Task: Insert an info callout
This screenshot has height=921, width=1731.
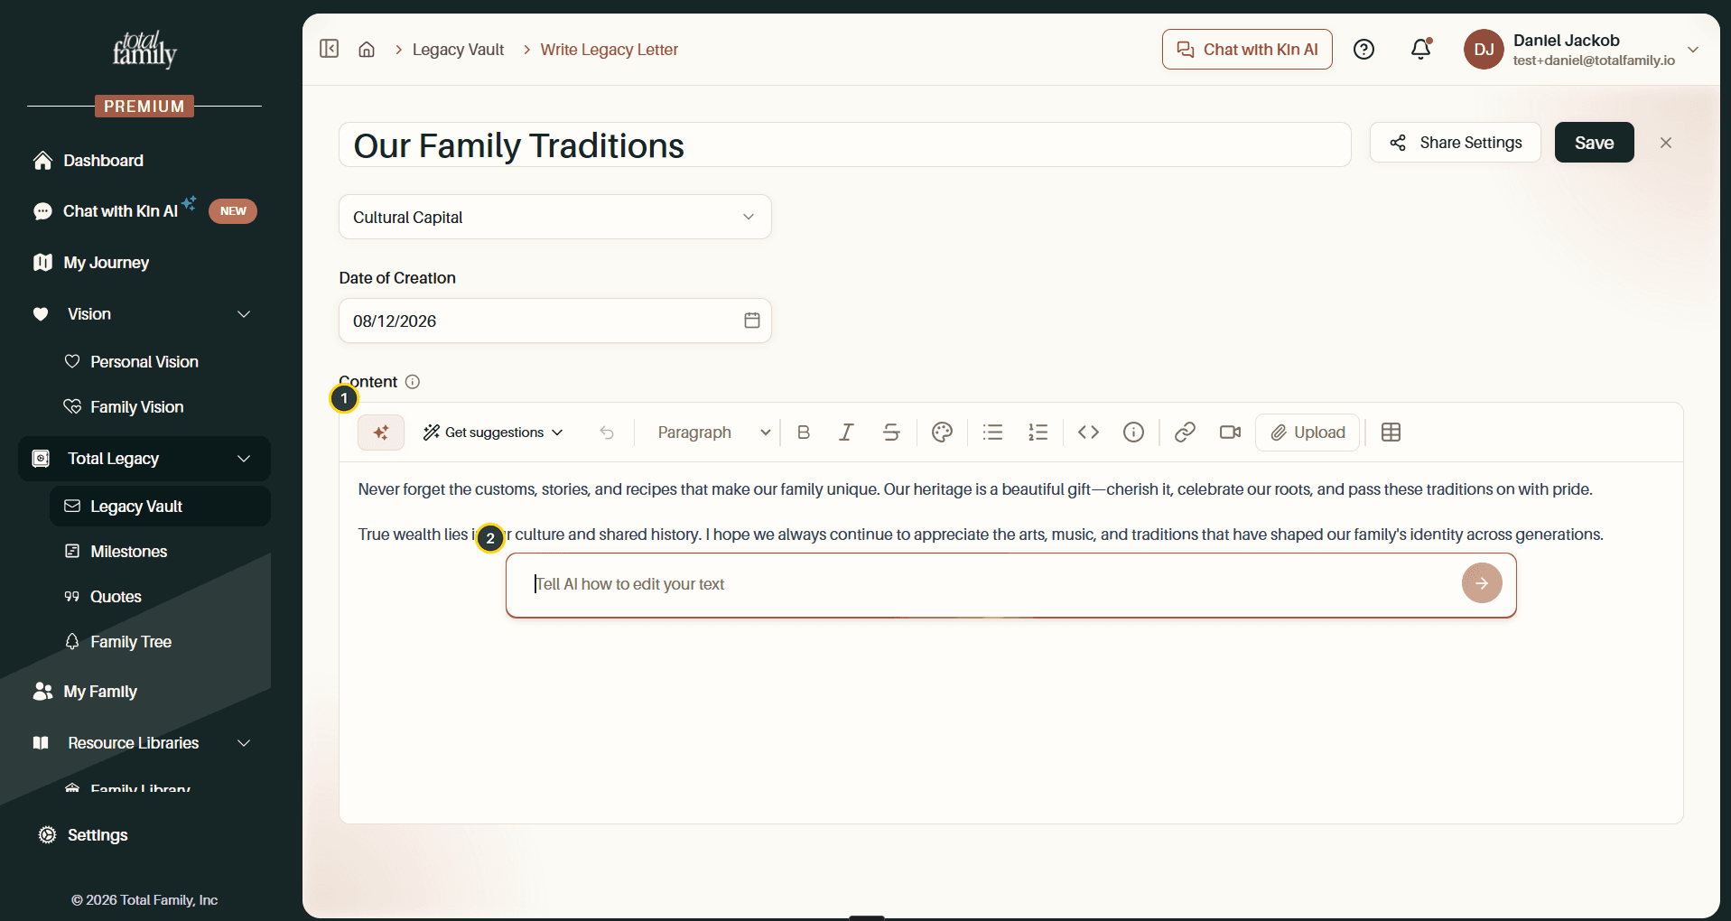Action: 1133,433
